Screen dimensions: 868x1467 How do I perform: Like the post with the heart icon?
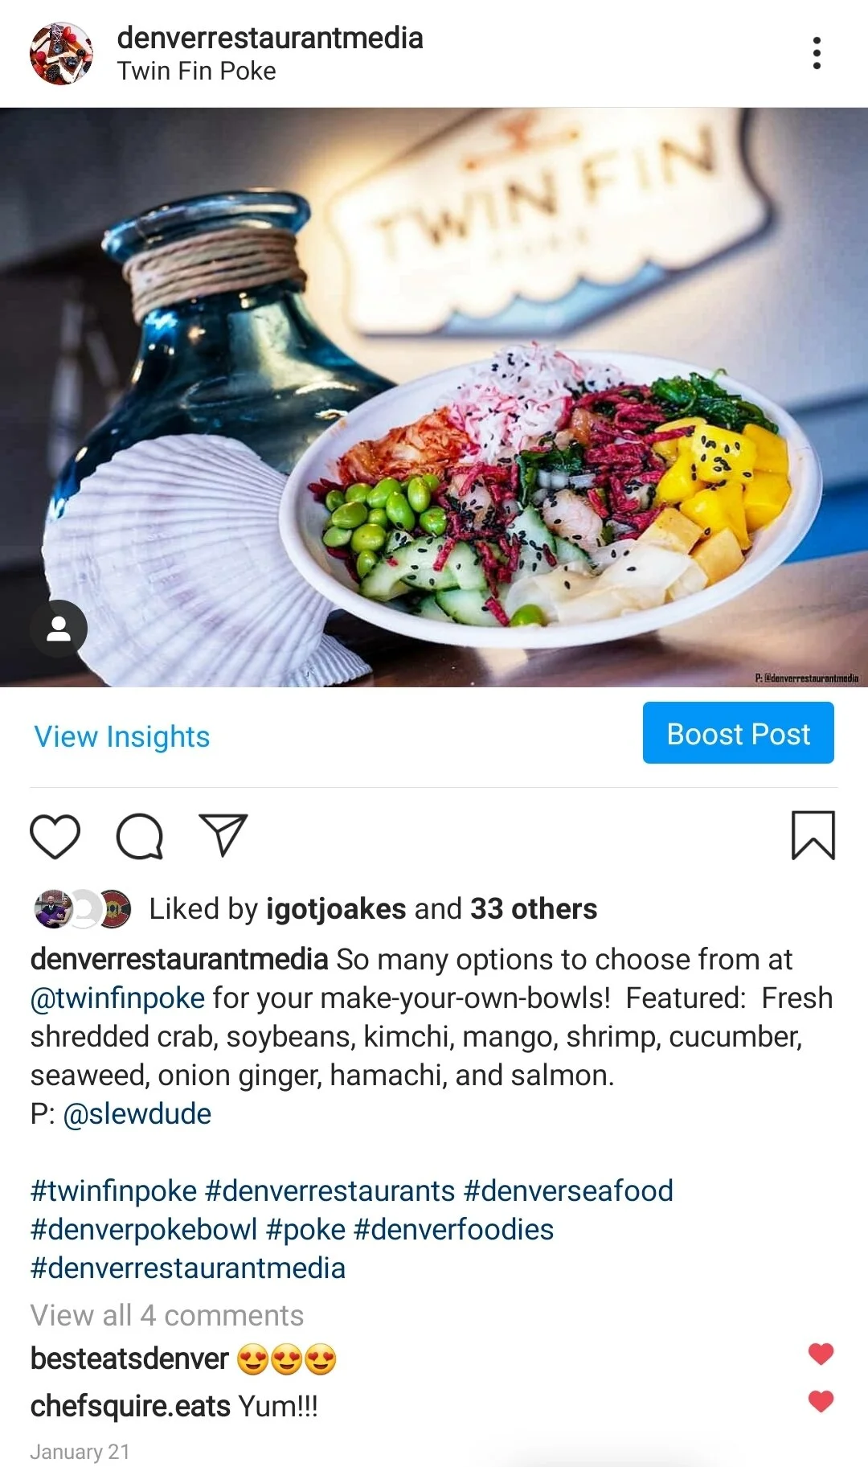(55, 836)
